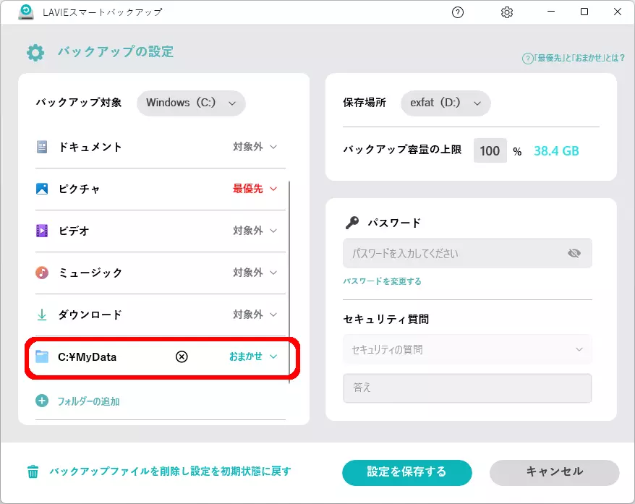Image resolution: width=635 pixels, height=504 pixels.
Task: Open the 保存場所 exfat (D:) dropdown
Action: [x=446, y=103]
